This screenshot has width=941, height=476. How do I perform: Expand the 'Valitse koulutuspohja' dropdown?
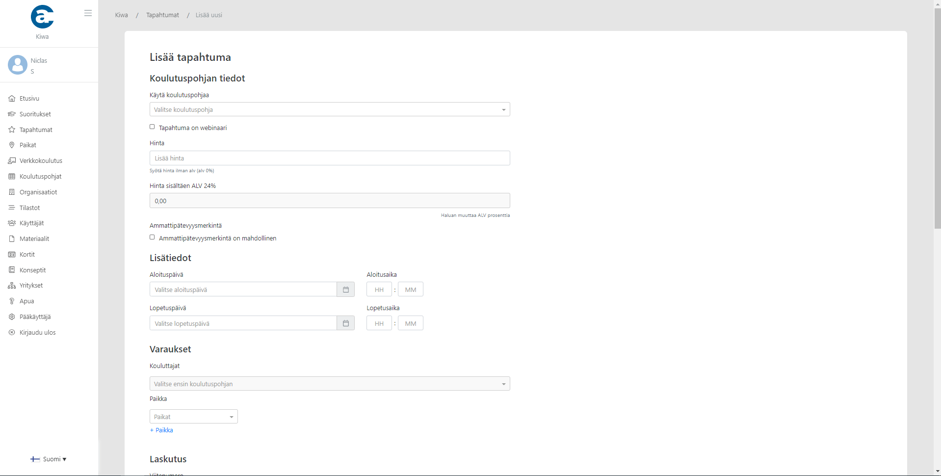329,109
